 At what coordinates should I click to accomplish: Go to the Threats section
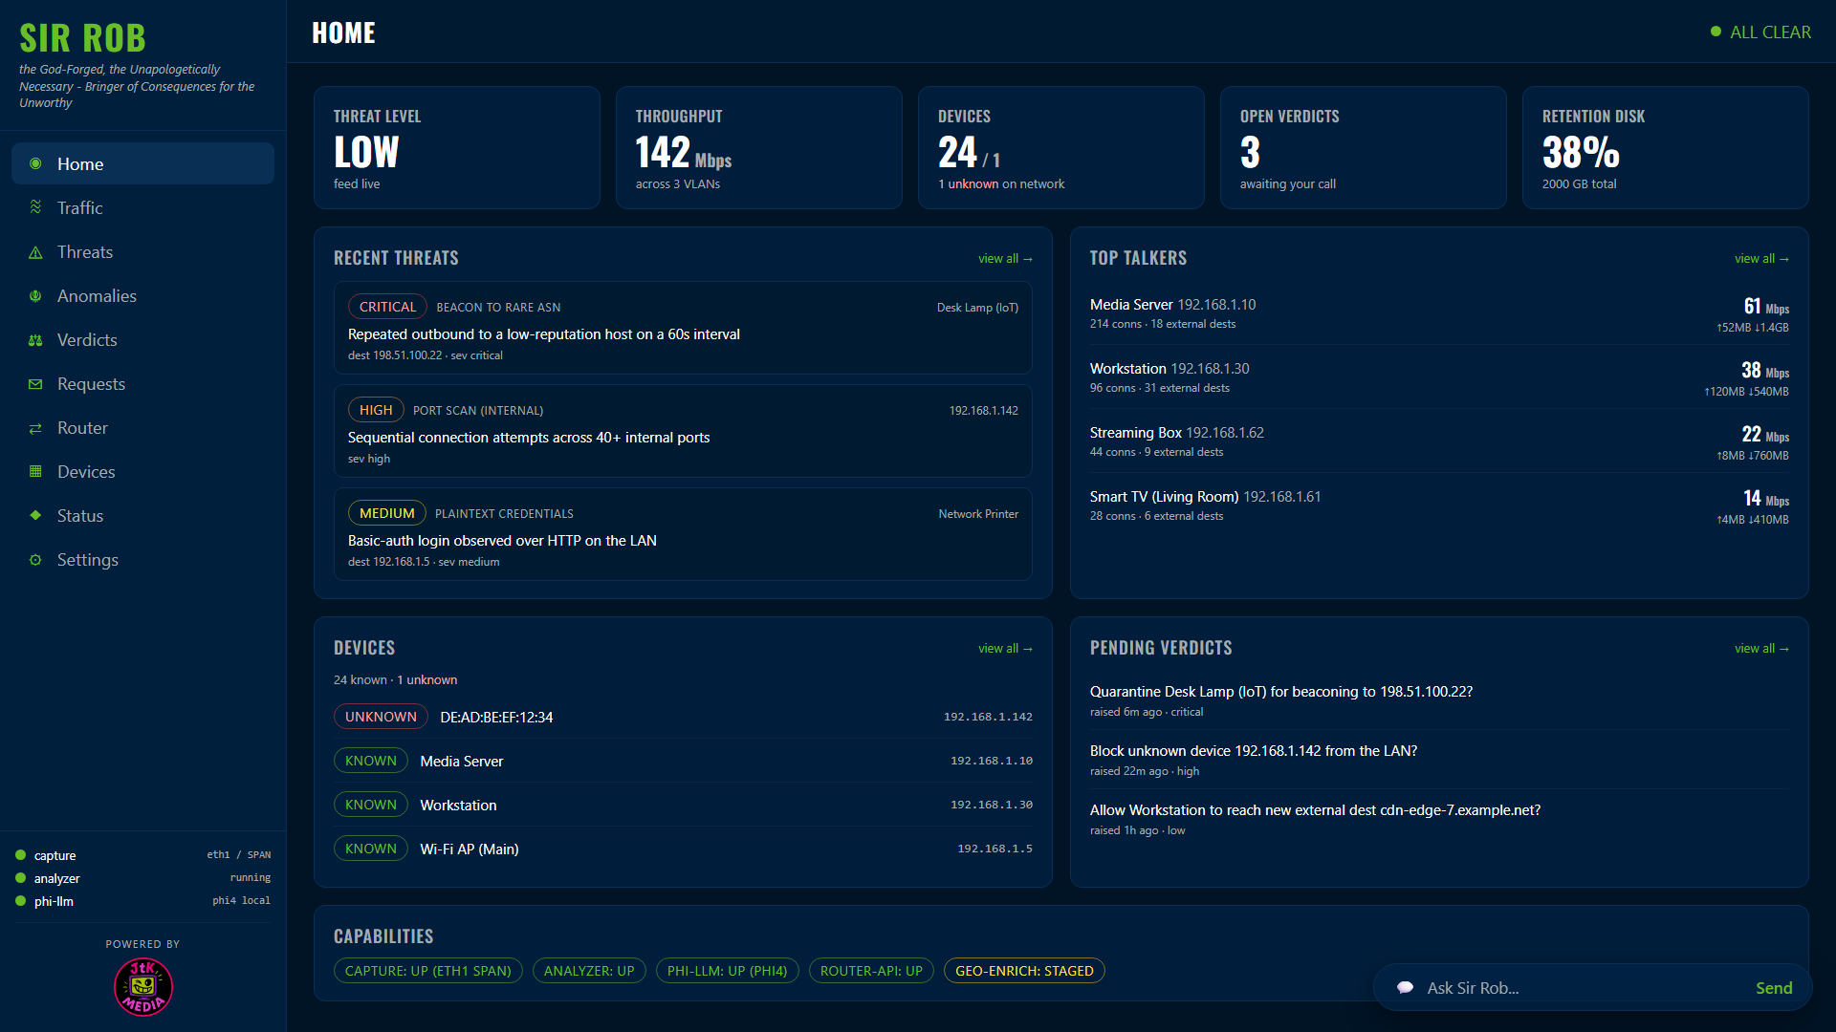click(x=142, y=251)
